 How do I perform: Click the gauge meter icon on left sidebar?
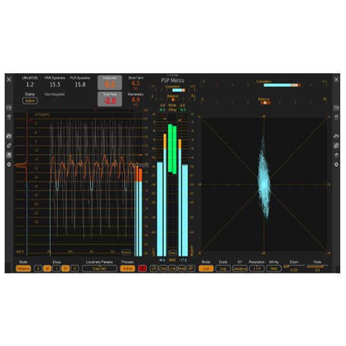[9, 136]
